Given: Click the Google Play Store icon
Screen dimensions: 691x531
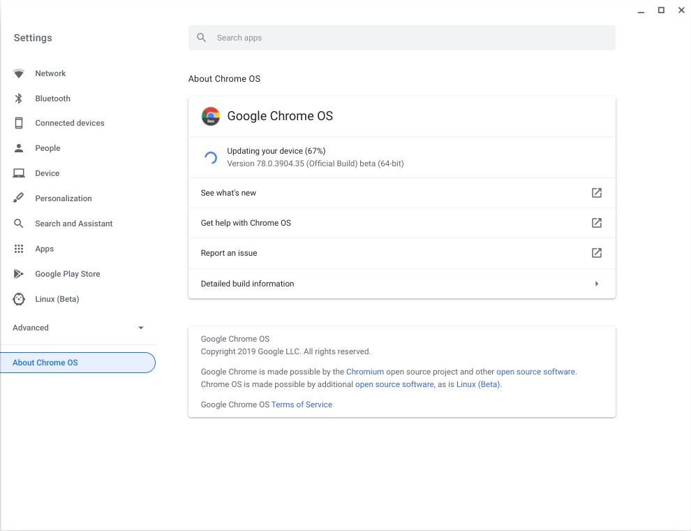Looking at the screenshot, I should point(19,274).
